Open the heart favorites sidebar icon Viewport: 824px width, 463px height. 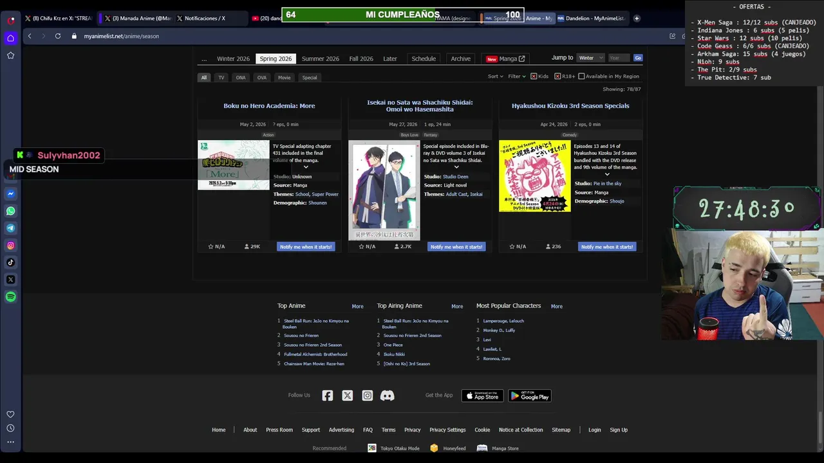click(11, 414)
